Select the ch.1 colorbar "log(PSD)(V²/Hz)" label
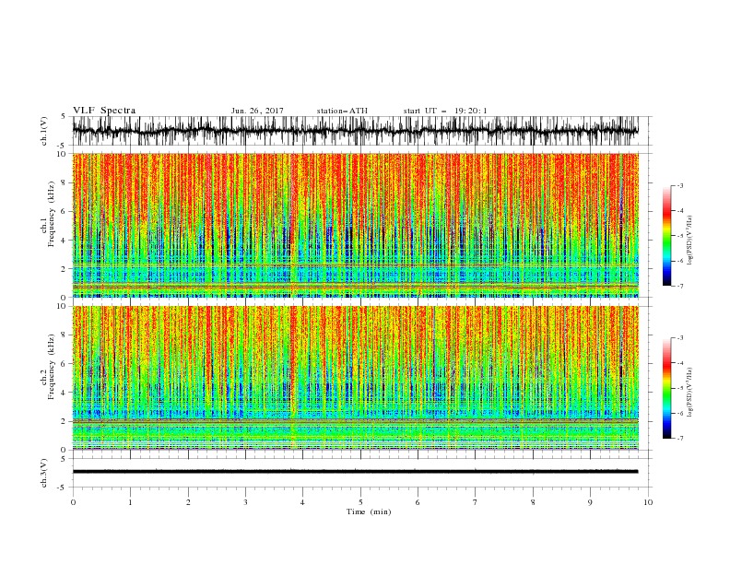 pos(689,241)
